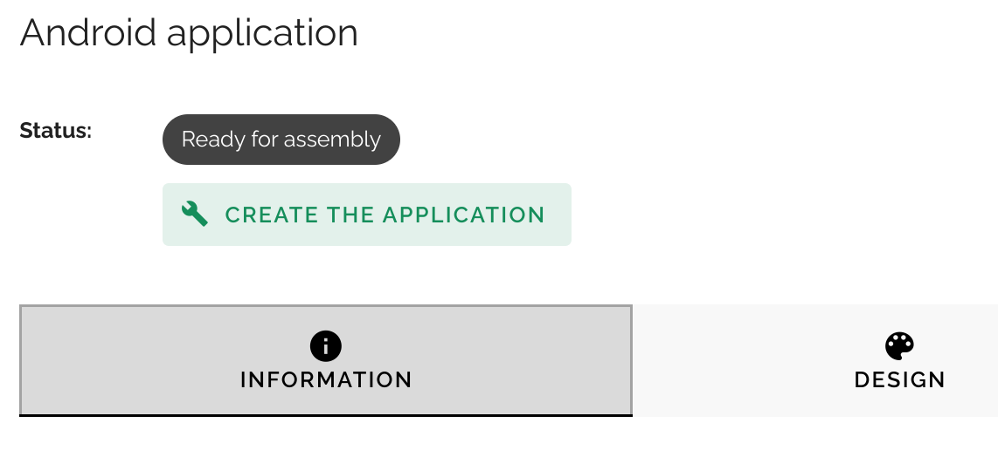Click the paint palette icon on the Design tab
The image size is (998, 464).
coord(899,346)
